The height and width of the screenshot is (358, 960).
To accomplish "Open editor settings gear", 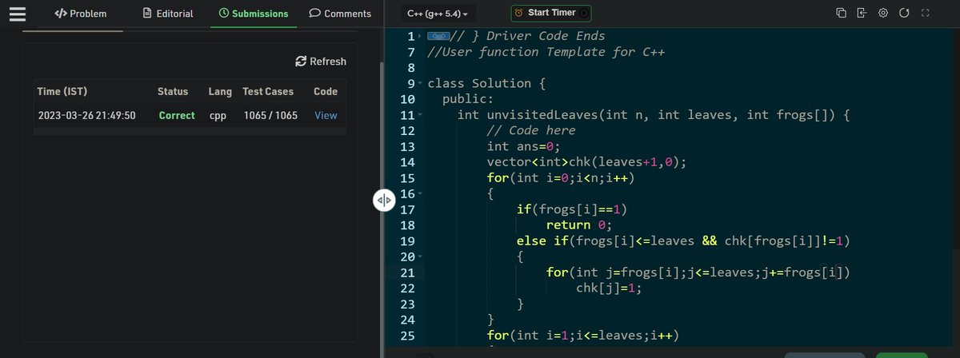I will click(x=883, y=13).
